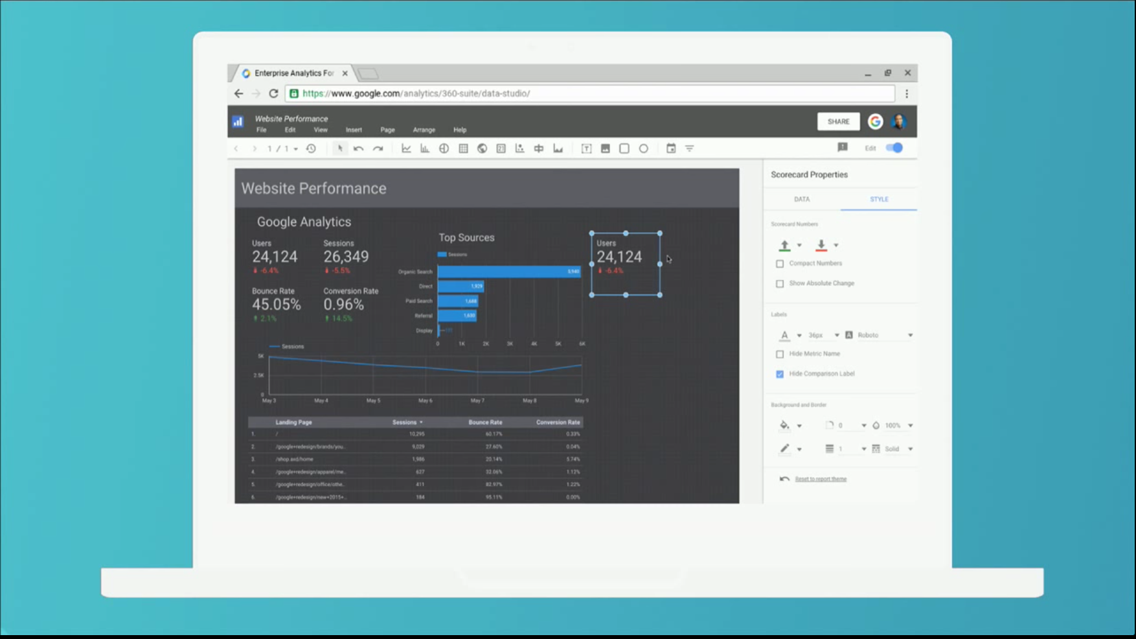Click the browser address bar URL
This screenshot has height=639, width=1136.
pyautogui.click(x=590, y=93)
